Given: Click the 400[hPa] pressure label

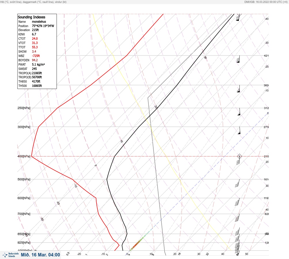Looking at the screenshot, I should [x=24, y=156].
